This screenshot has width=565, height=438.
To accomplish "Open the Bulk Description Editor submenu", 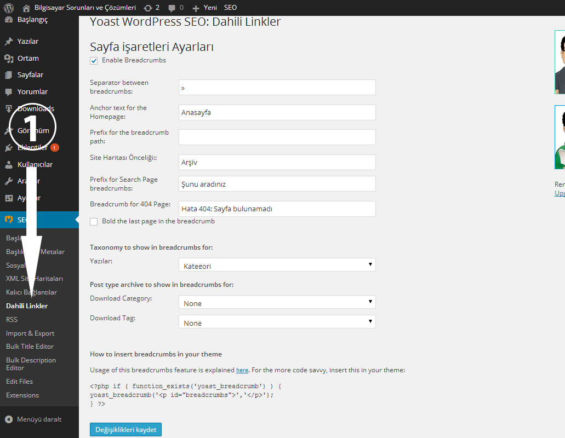I will click(31, 364).
